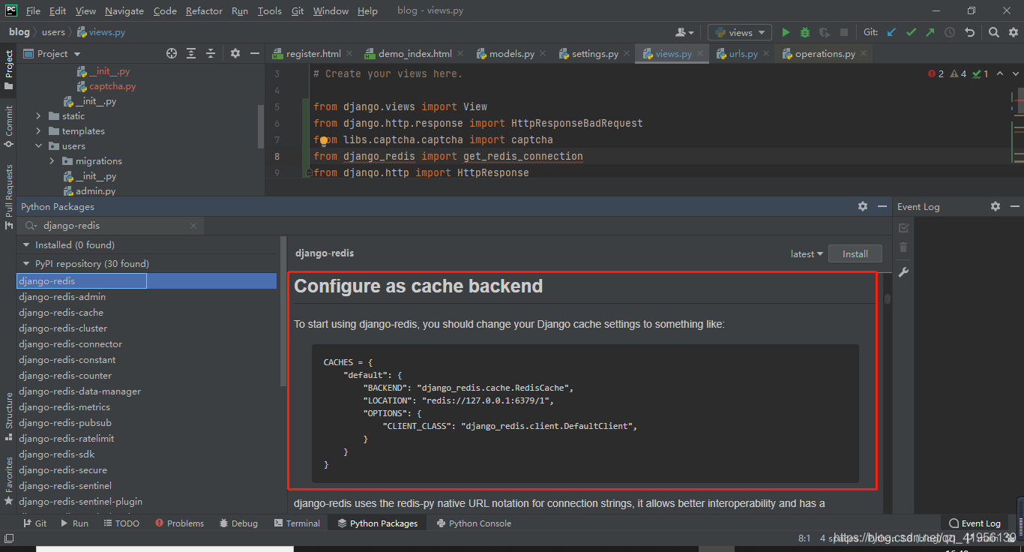Viewport: 1024px width, 552px height.
Task: Open the Tools menu
Action: point(269,11)
